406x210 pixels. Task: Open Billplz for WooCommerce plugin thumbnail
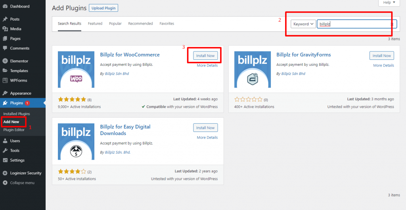pyautogui.click(x=76, y=70)
